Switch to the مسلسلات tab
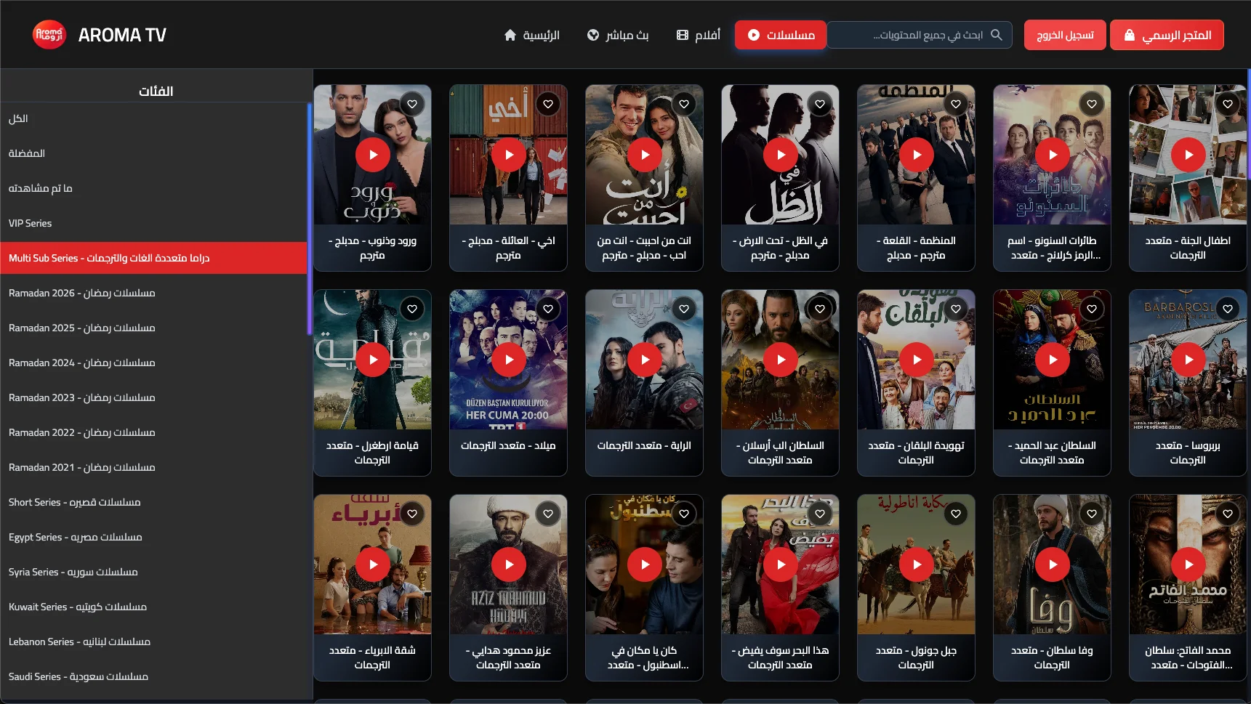The image size is (1251, 704). click(x=781, y=35)
